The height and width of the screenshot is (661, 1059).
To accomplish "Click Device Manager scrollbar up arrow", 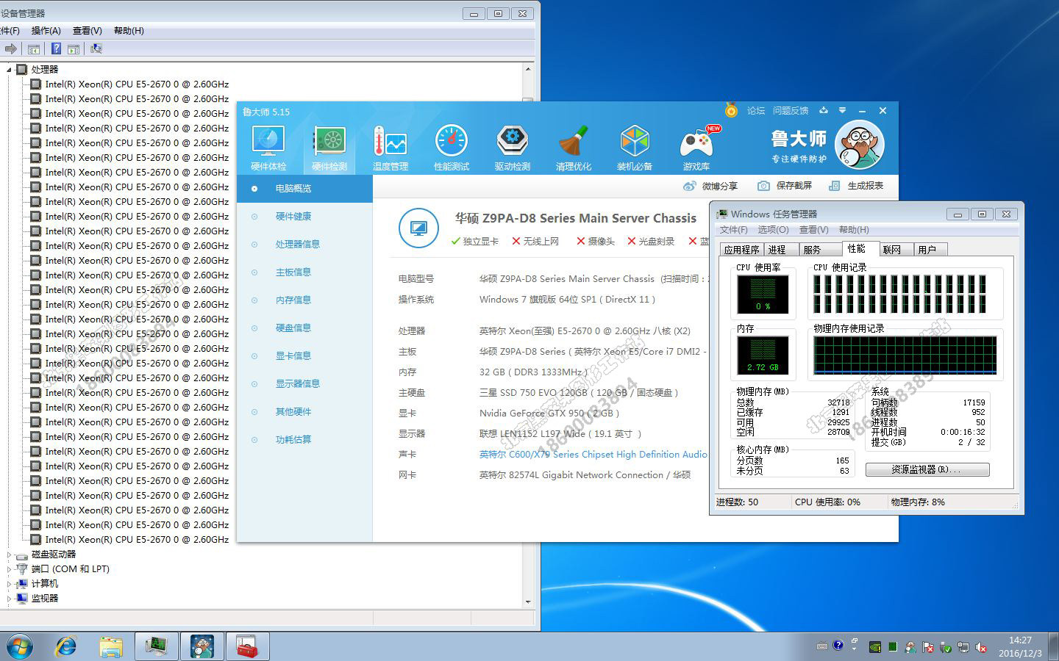I will tap(528, 69).
